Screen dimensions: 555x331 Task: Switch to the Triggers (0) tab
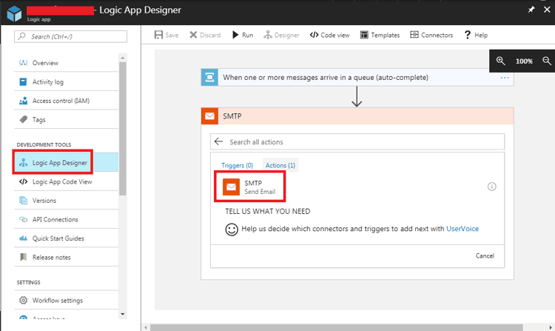tap(237, 165)
